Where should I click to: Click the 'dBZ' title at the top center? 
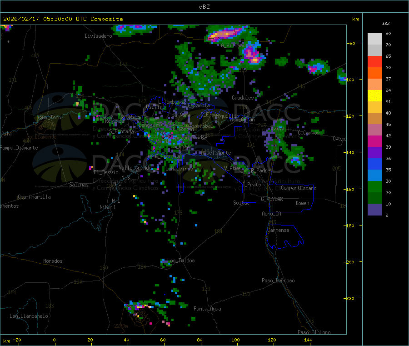[x=204, y=7]
